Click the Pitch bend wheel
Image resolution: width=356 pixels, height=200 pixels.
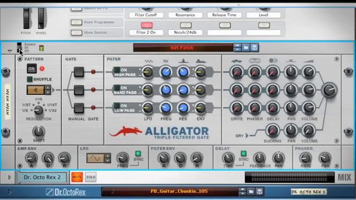point(26,18)
